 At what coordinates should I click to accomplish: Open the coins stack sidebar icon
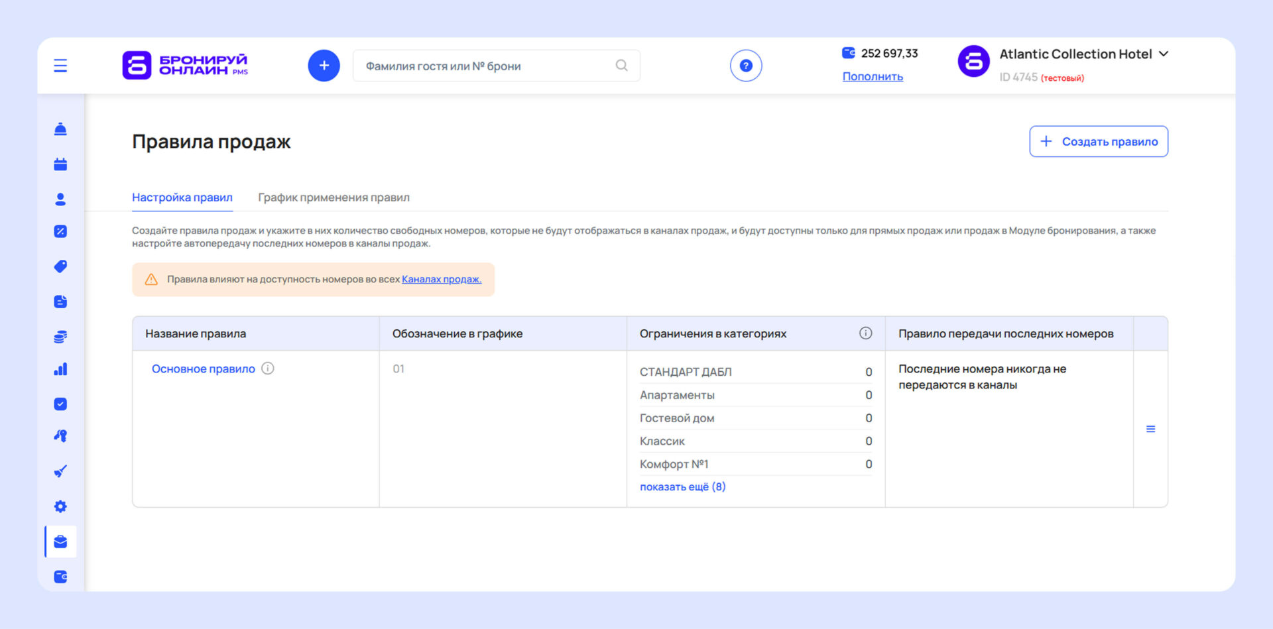(60, 337)
